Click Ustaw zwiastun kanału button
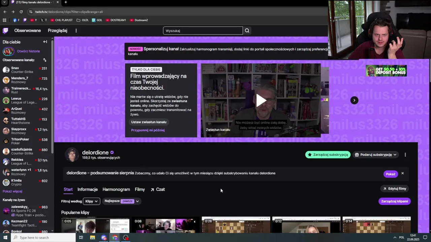Image resolution: width=431 pixels, height=242 pixels. (149, 122)
